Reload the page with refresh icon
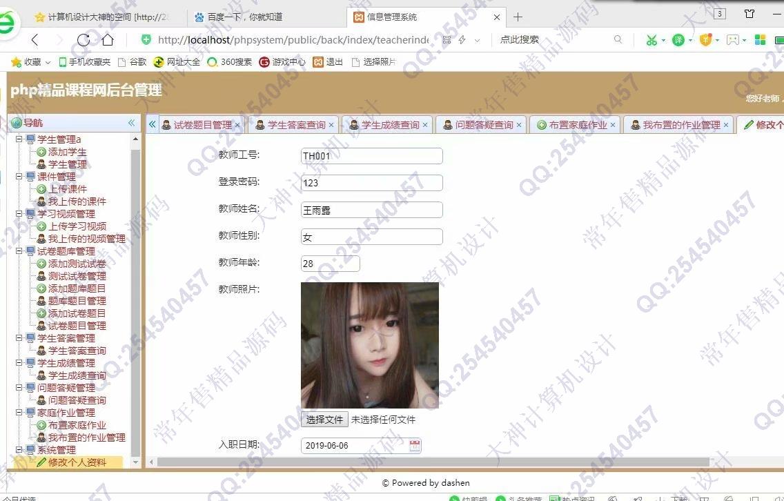Image resolution: width=784 pixels, height=501 pixels. [x=83, y=40]
